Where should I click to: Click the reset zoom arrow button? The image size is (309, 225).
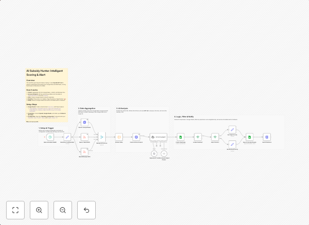[86, 210]
